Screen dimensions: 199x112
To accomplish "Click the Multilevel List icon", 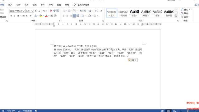I will pos(75,11).
